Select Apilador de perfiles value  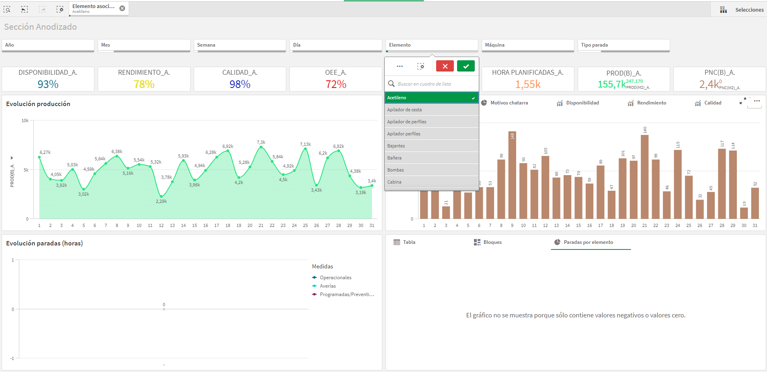[x=432, y=122]
